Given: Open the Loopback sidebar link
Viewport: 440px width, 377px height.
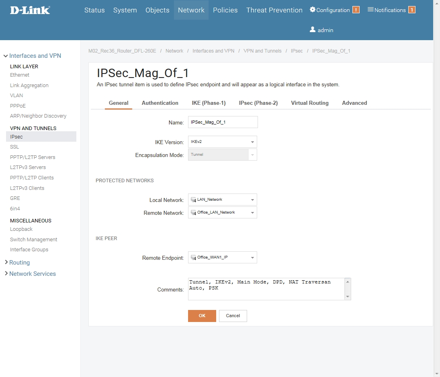Looking at the screenshot, I should [x=21, y=229].
